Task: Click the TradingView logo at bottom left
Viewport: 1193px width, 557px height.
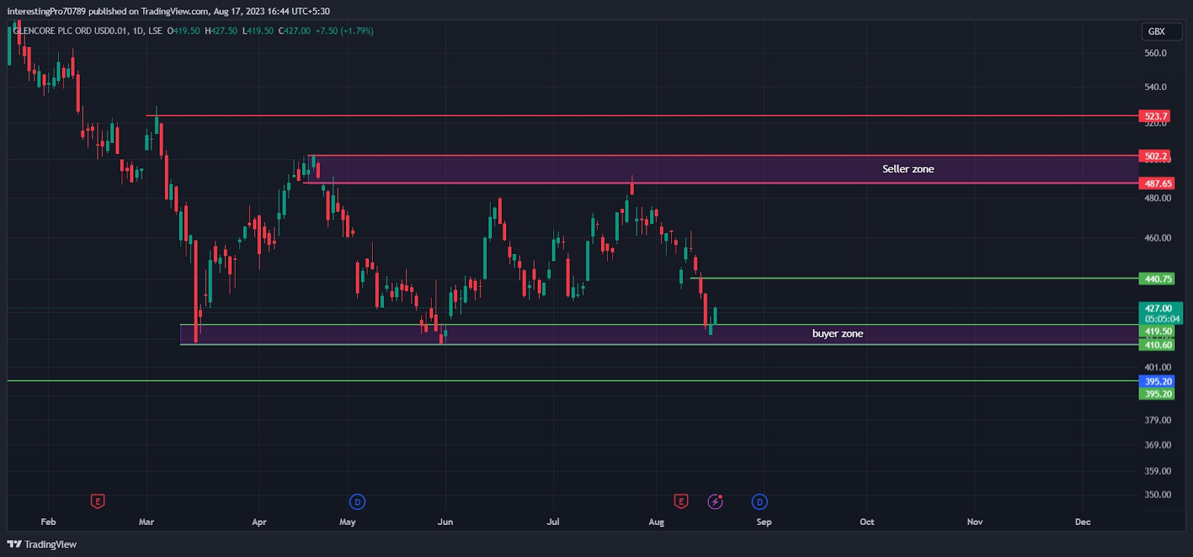Action: [x=42, y=544]
